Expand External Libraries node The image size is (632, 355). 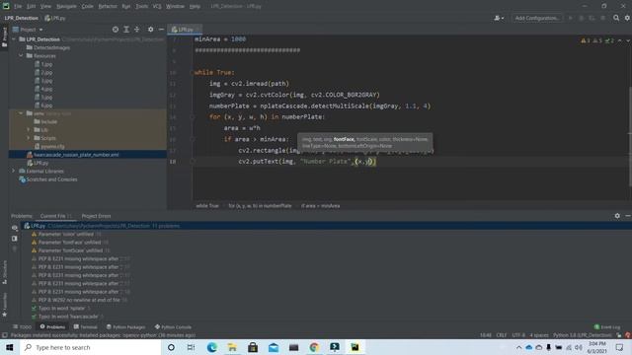coord(14,171)
